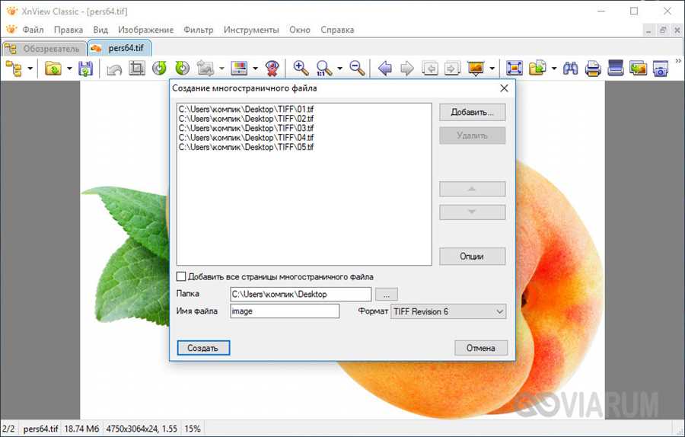This screenshot has height=437, width=685.
Task: Click the Опции button
Action: tap(472, 257)
